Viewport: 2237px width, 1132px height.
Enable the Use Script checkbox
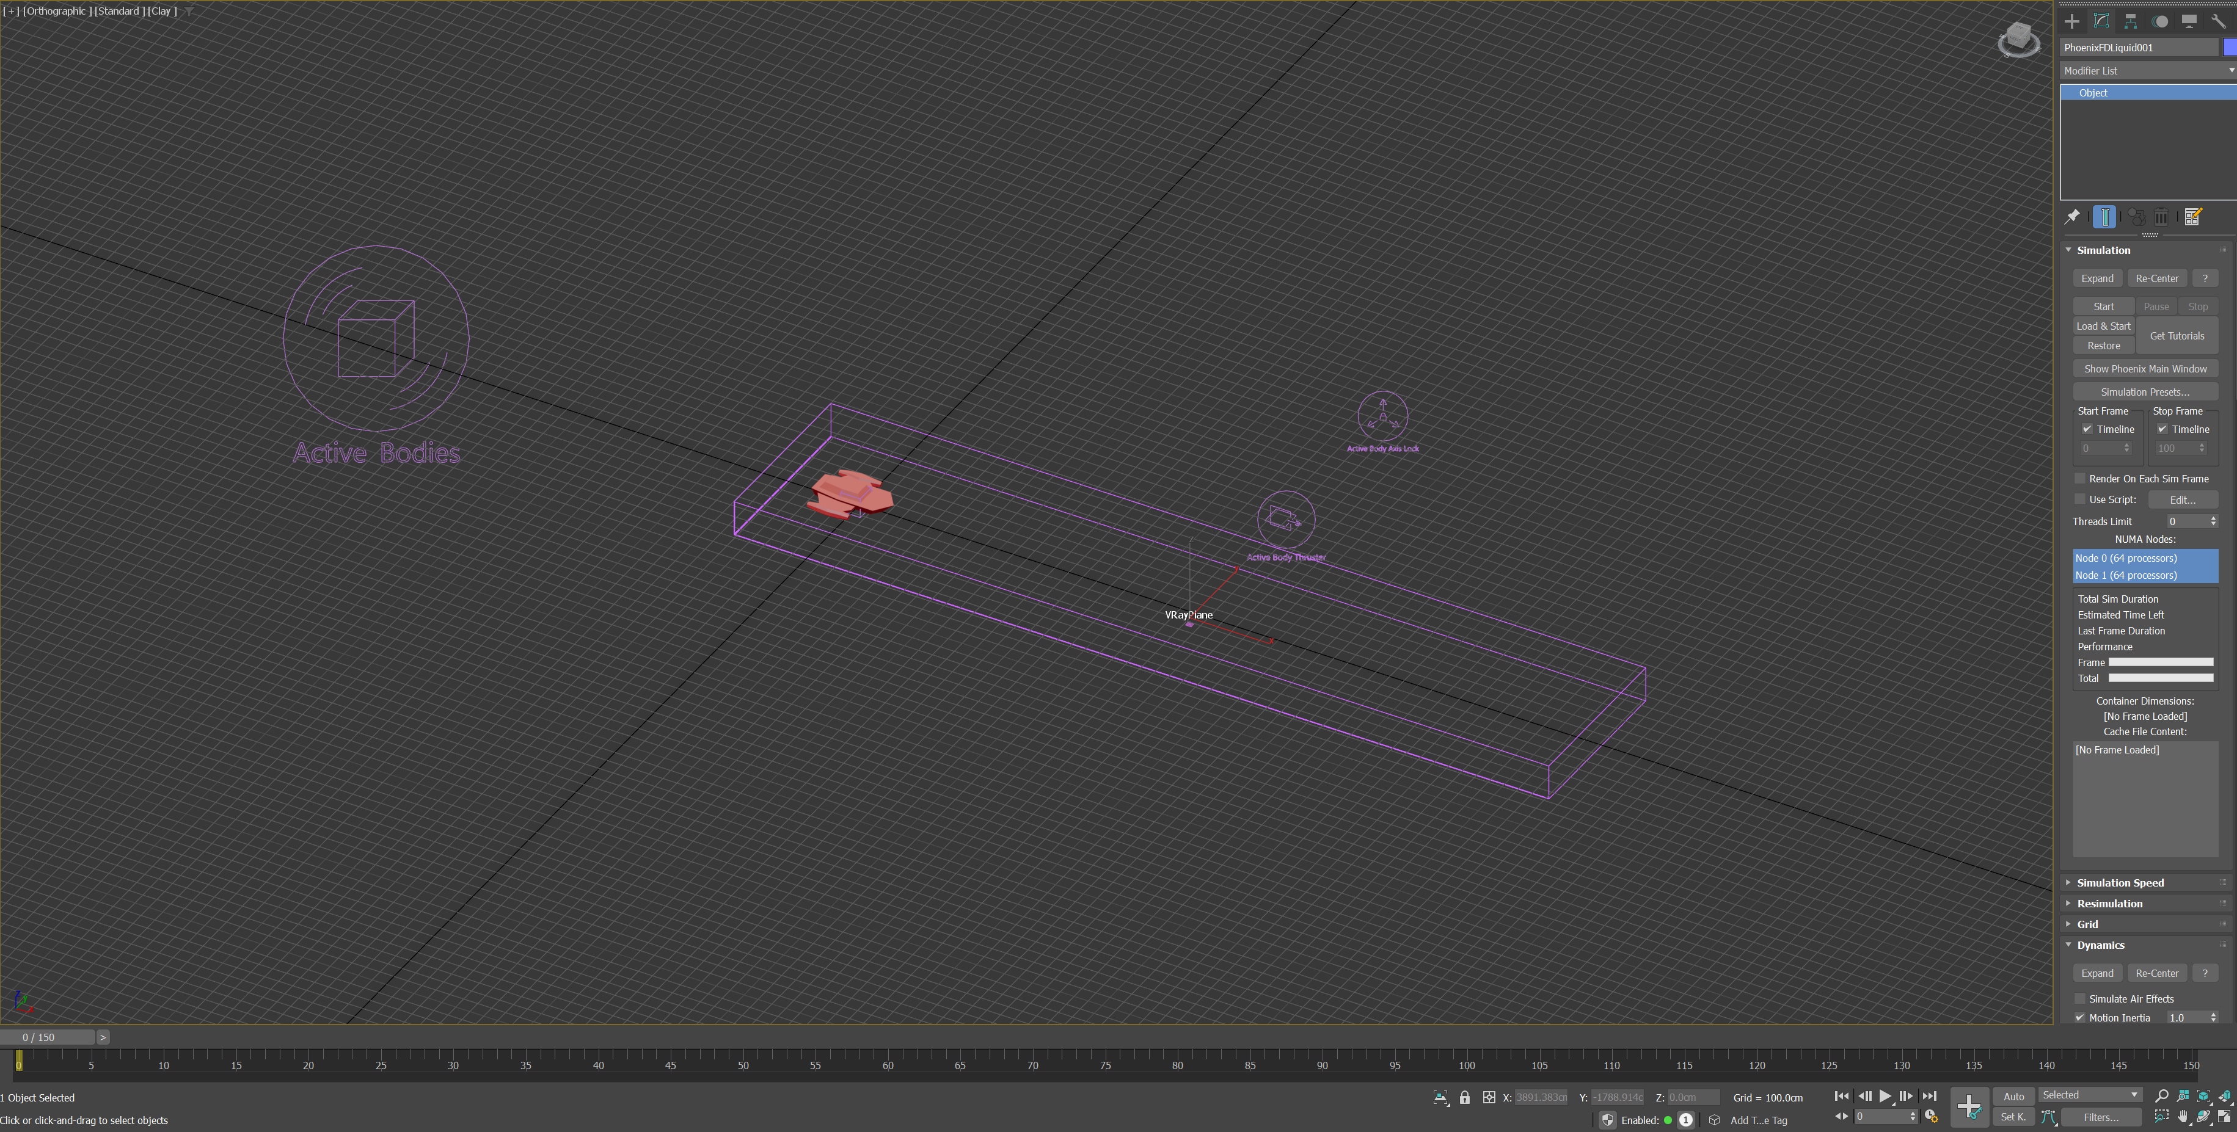click(2080, 499)
